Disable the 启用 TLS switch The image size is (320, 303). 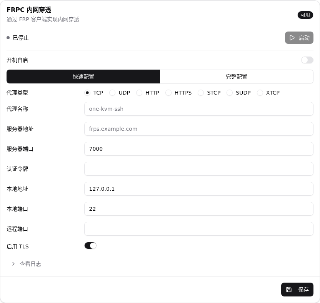pos(90,246)
